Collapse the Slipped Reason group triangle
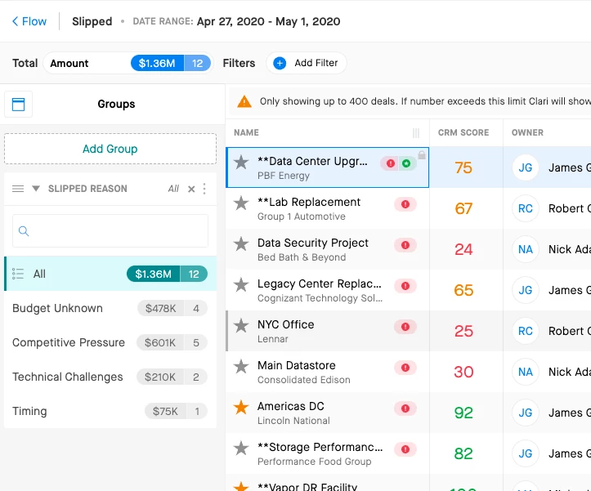The image size is (591, 491). tap(36, 189)
